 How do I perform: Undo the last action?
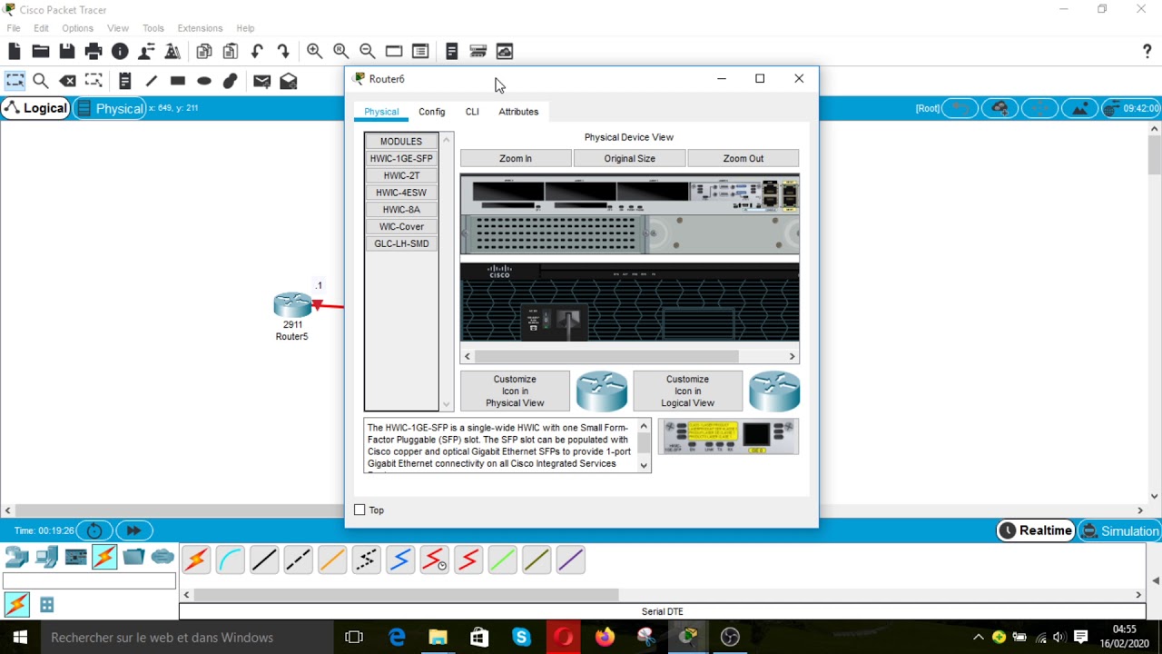coord(257,52)
